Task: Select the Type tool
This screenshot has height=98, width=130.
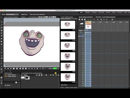Action: coord(1,30)
